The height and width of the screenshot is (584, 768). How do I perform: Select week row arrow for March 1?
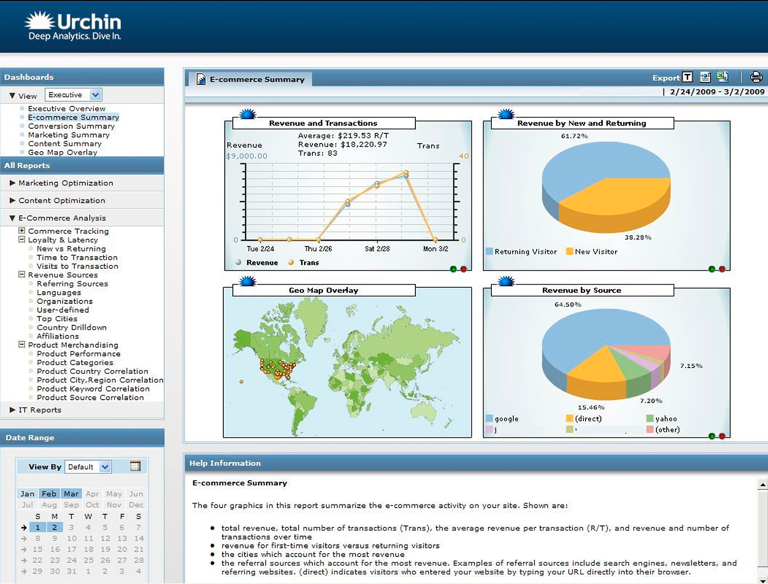pos(23,527)
